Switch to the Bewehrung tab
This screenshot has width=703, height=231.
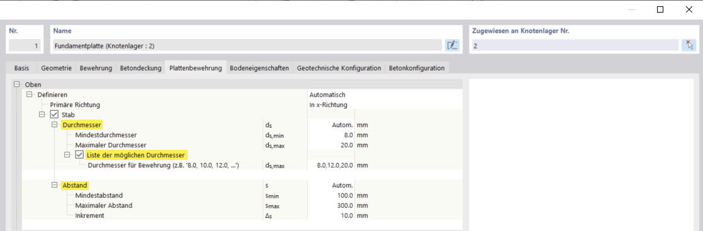[x=96, y=68]
